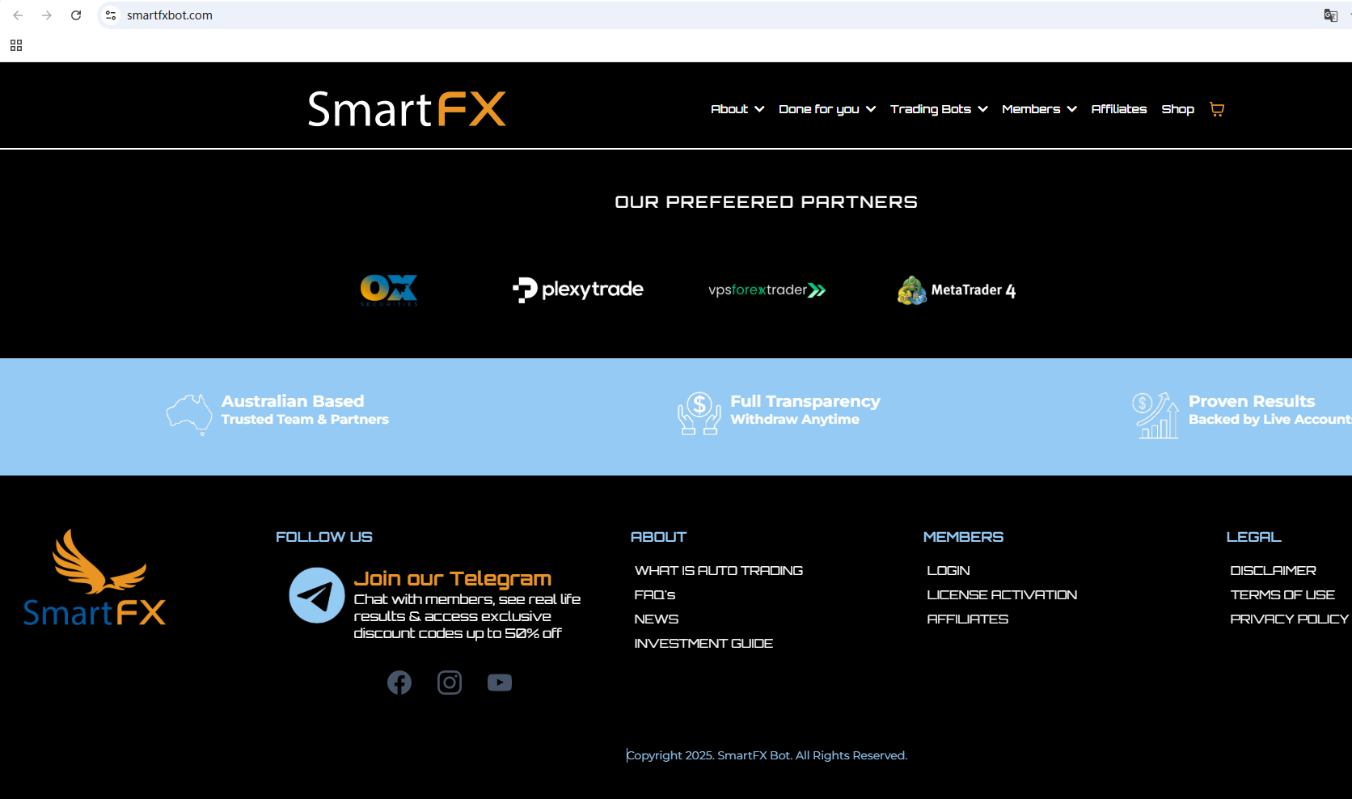Screen dimensions: 1352x799
Task: Click the OX Securities partner logo
Action: click(389, 290)
